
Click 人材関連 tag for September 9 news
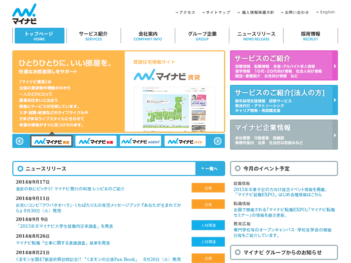[x=208, y=225]
